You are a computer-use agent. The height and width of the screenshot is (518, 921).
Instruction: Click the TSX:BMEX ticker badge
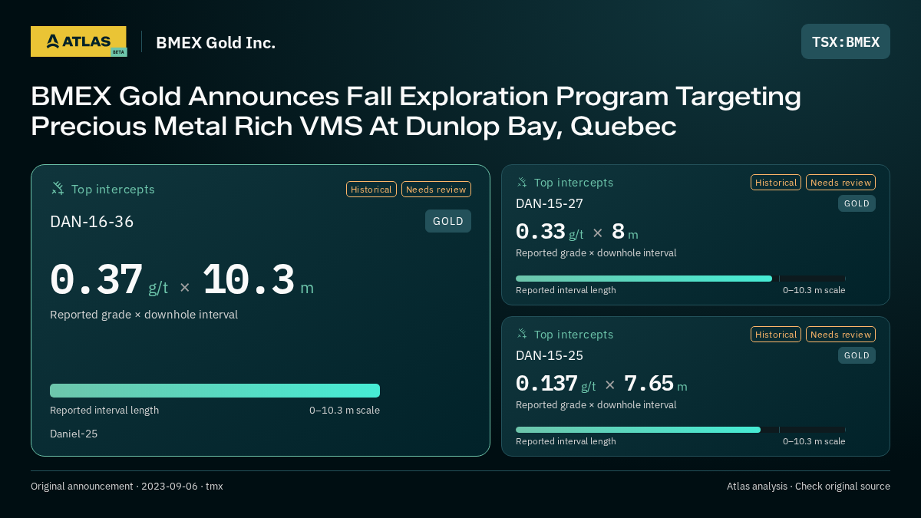[x=846, y=41]
